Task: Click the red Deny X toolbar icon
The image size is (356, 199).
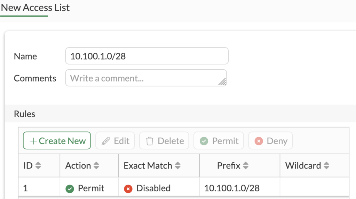Action: pyautogui.click(x=259, y=141)
